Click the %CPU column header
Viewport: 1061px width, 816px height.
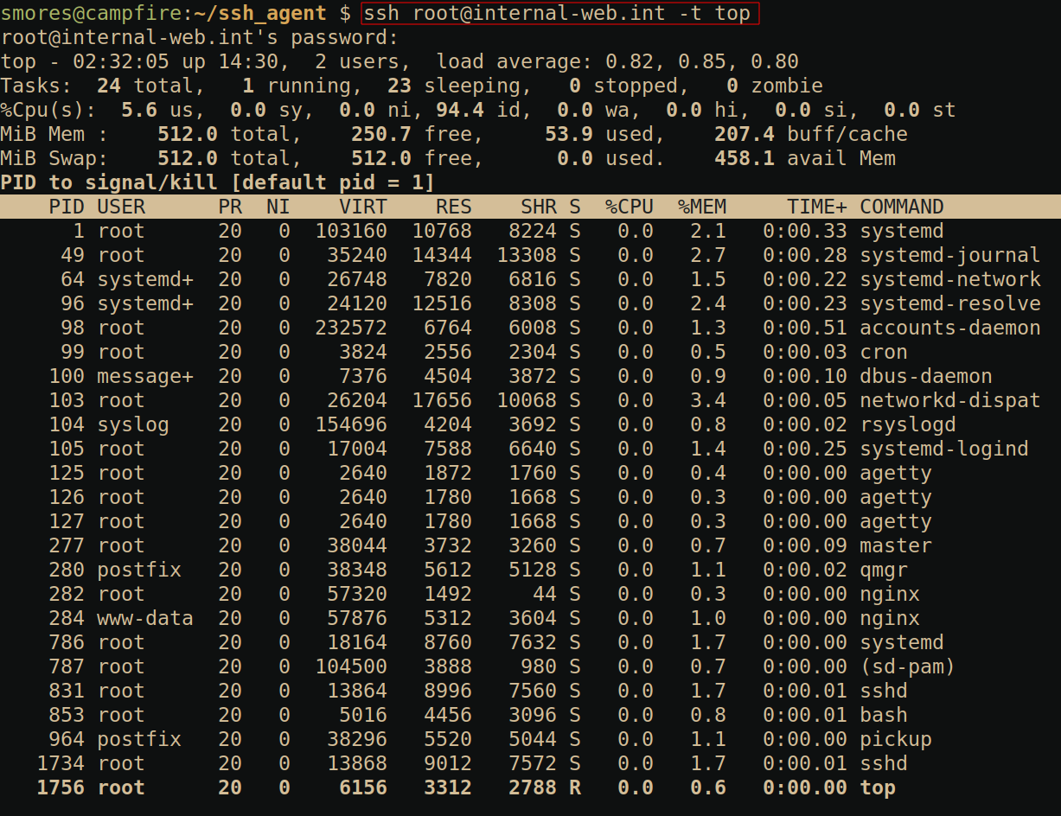click(629, 207)
